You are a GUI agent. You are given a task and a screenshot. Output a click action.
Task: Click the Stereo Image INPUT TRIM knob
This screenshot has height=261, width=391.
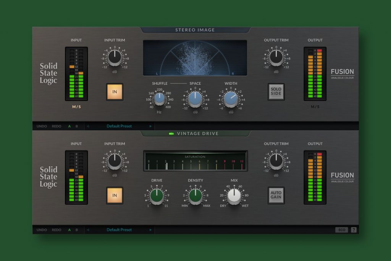(x=115, y=58)
